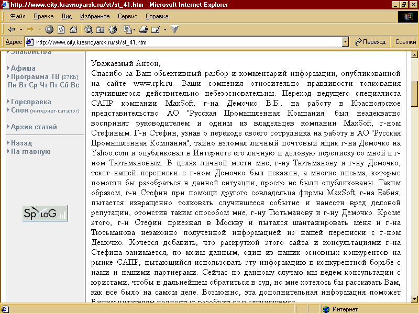Expand the address bar dropdown list
The image size is (419, 314).
pos(346,42)
